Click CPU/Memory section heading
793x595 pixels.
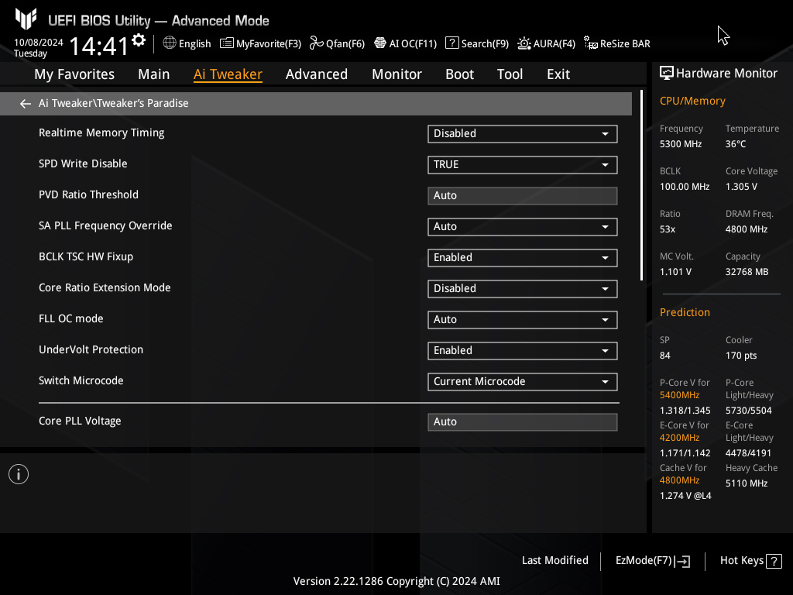692,101
